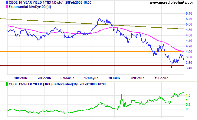Click the 07Mar07 date axis label
The height and width of the screenshot is (120, 197).
click(67, 78)
